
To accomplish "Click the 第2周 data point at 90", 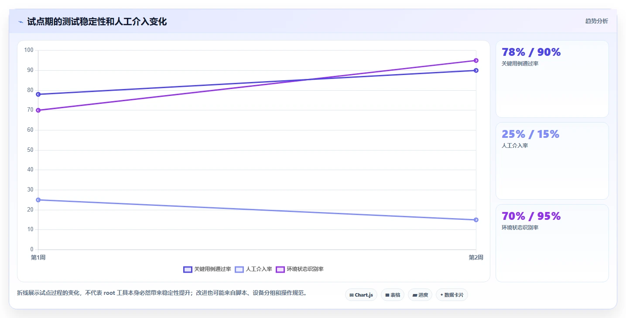I will tap(476, 70).
